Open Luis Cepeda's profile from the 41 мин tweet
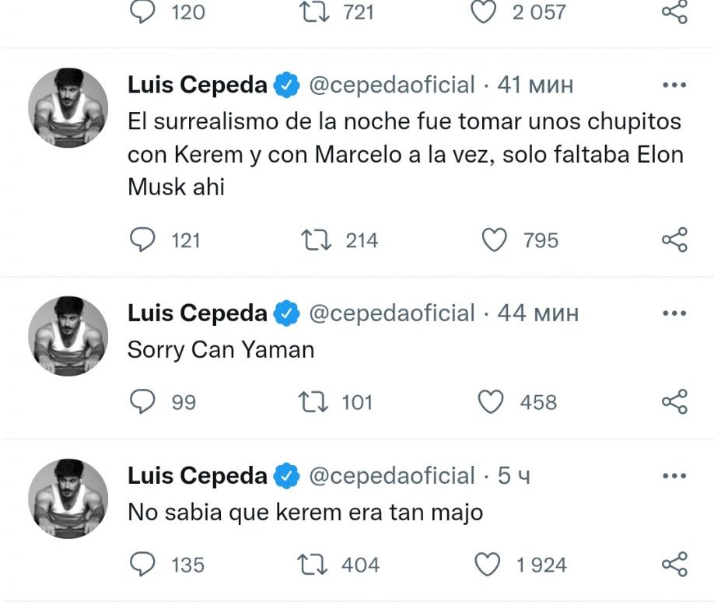714x602 pixels. coord(198,85)
